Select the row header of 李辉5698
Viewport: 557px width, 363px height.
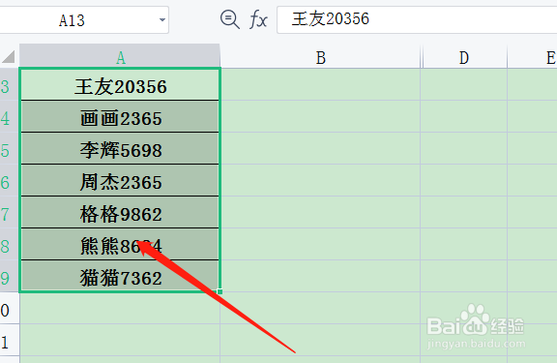click(10, 148)
